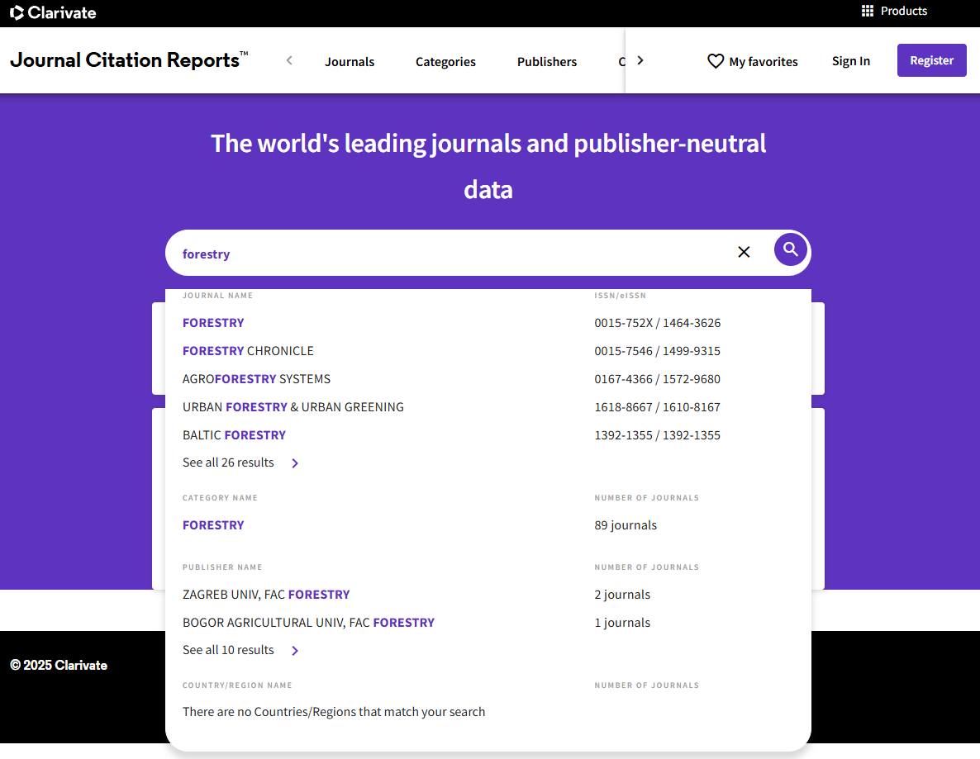Select BOGOR AGRICULTURAL UNIV, FAC FORESTRY publisher
Image resolution: width=980 pixels, height=759 pixels.
pyautogui.click(x=308, y=623)
